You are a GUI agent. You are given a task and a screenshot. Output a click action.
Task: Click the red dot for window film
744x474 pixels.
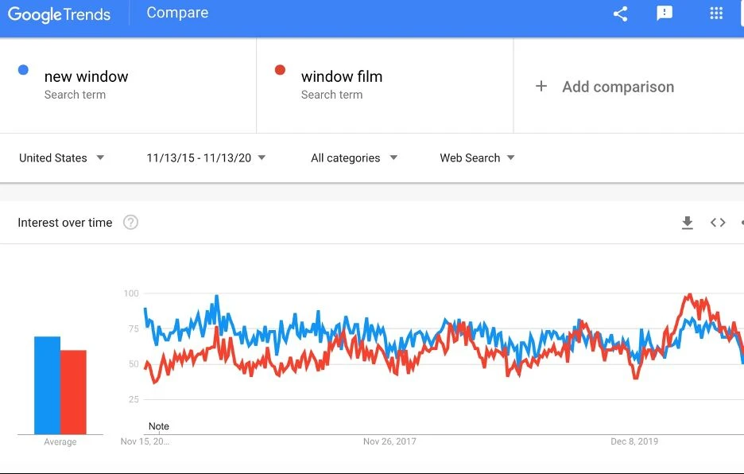(x=280, y=70)
